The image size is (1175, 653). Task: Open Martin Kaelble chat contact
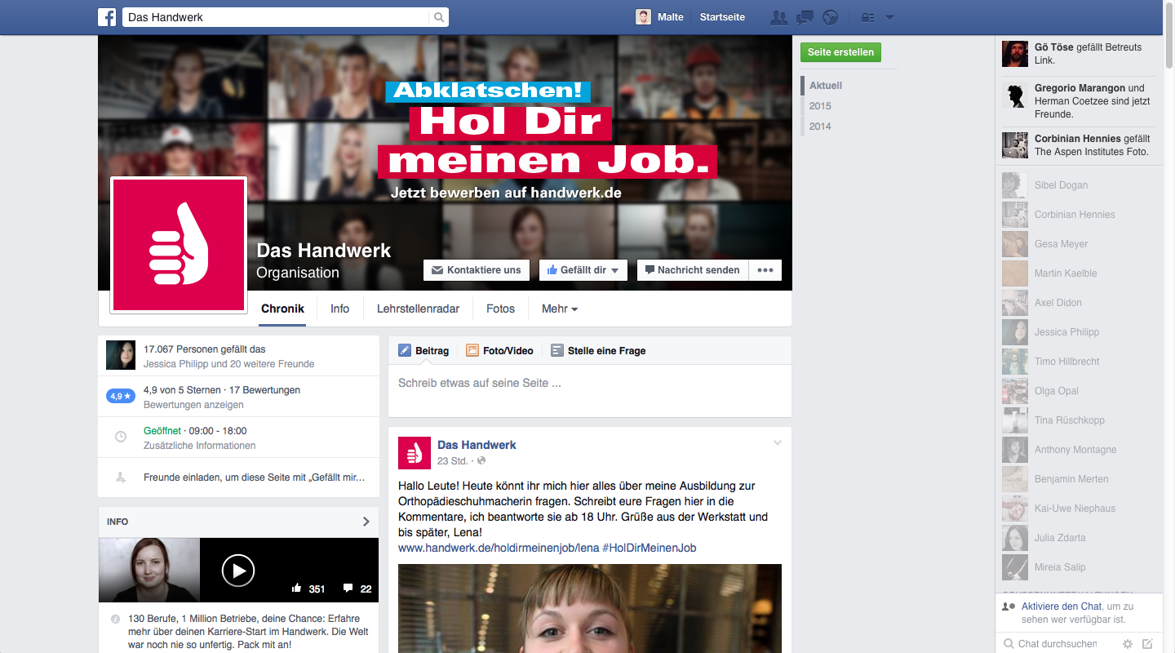pos(1079,273)
